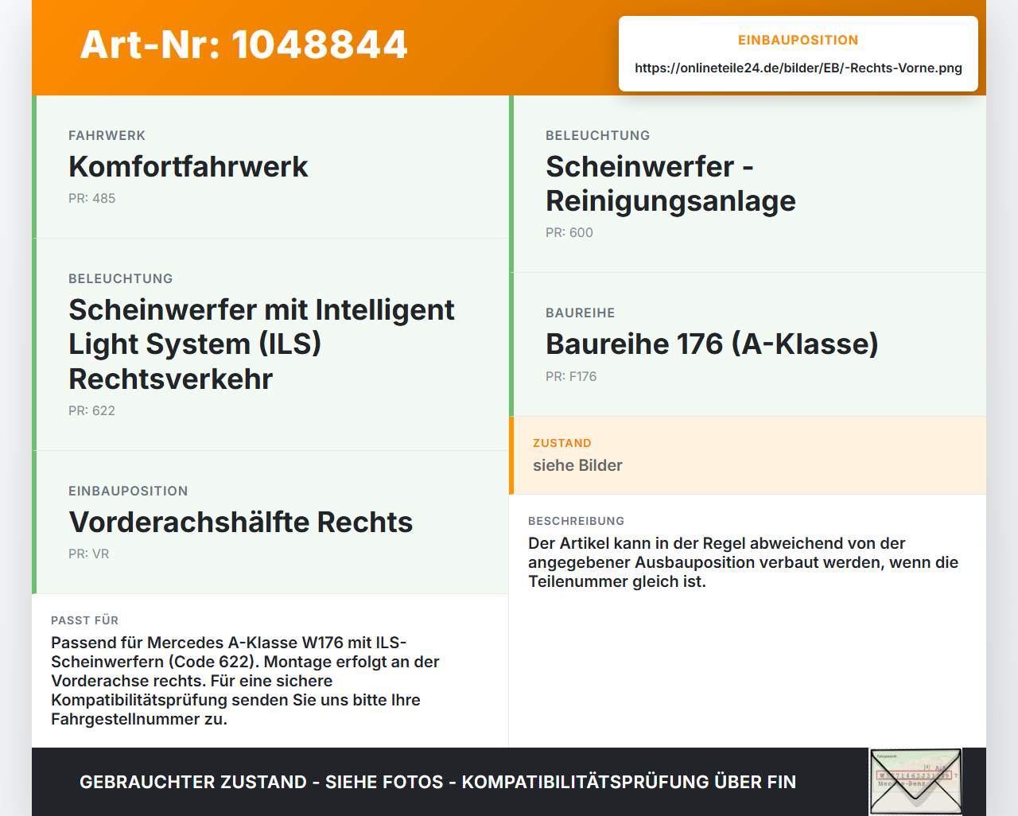The width and height of the screenshot is (1018, 816).
Task: Select the heading 'Art-Nr: 1048844'
Action: point(244,45)
